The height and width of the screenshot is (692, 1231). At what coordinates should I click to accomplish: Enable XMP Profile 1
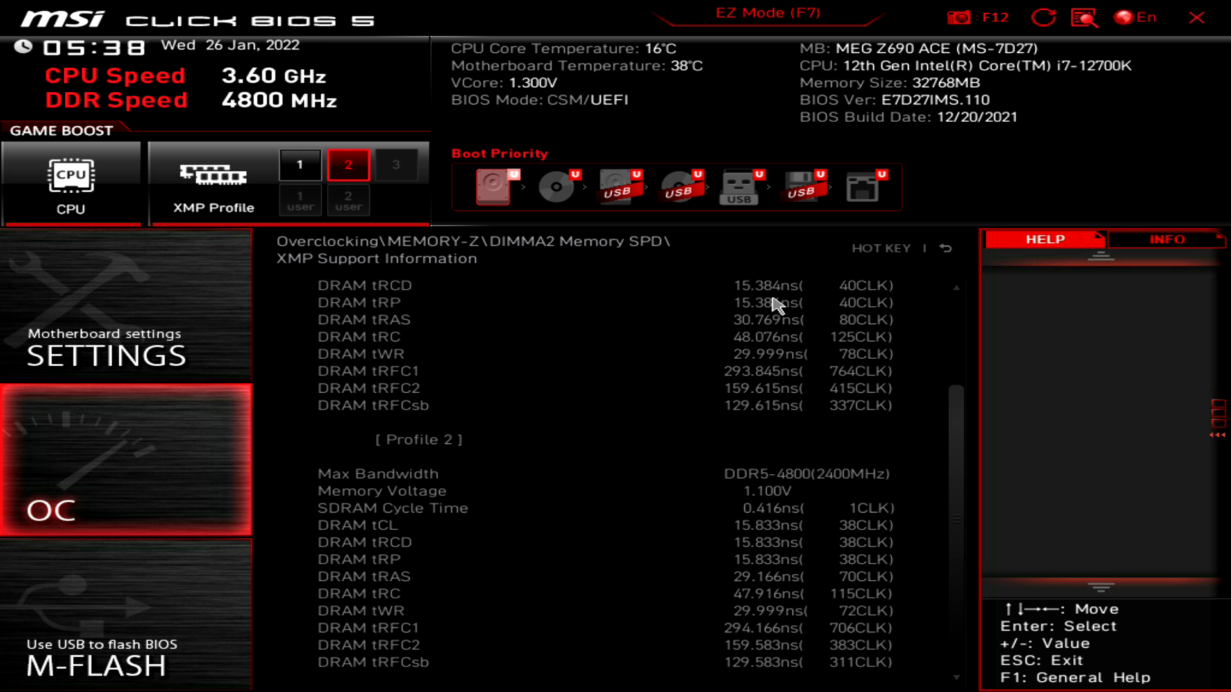(x=299, y=164)
